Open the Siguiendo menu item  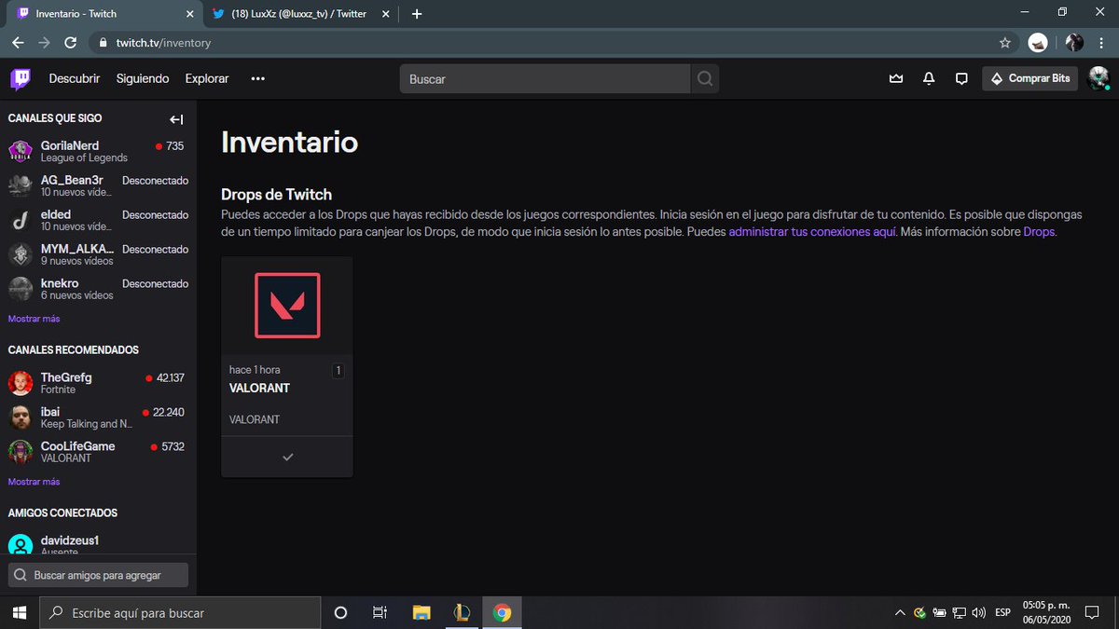click(x=143, y=79)
